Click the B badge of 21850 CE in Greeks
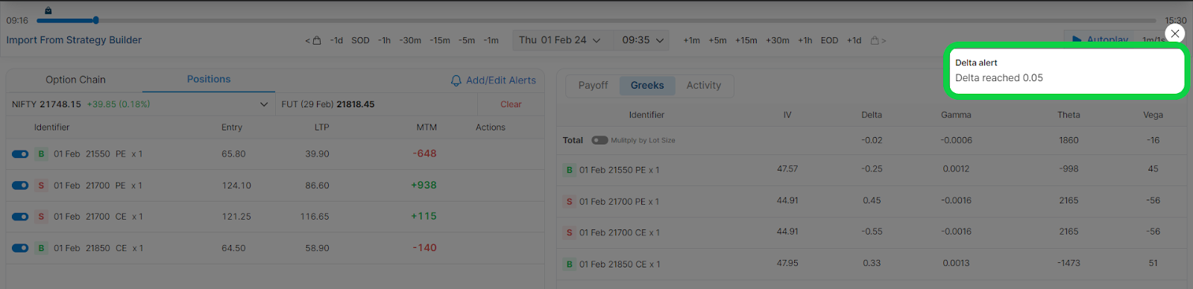Viewport: 1193px width, 289px height. 570,264
